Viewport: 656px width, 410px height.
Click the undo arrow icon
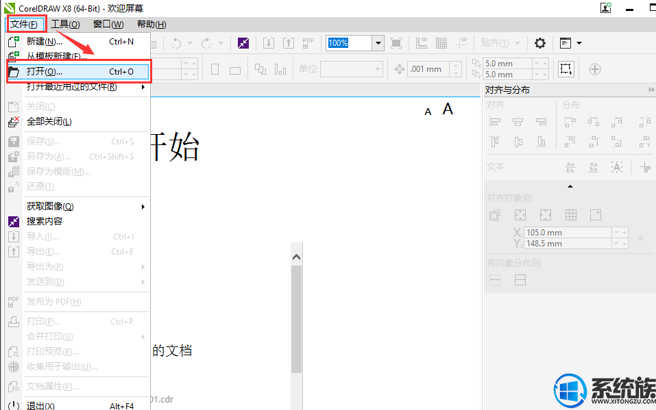tap(176, 43)
